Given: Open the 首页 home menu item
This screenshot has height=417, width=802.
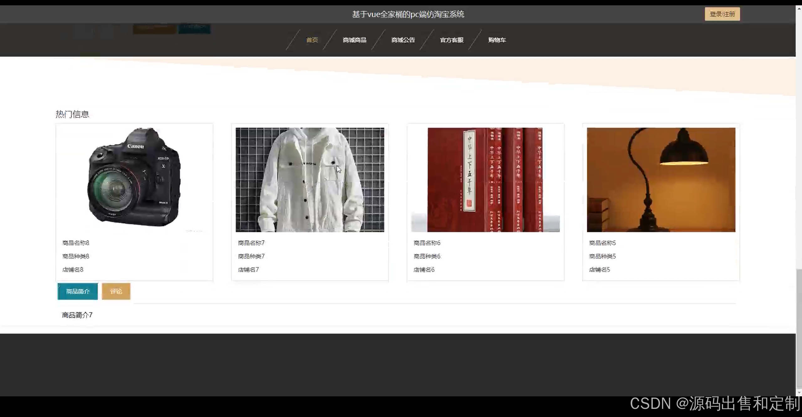Looking at the screenshot, I should 312,40.
